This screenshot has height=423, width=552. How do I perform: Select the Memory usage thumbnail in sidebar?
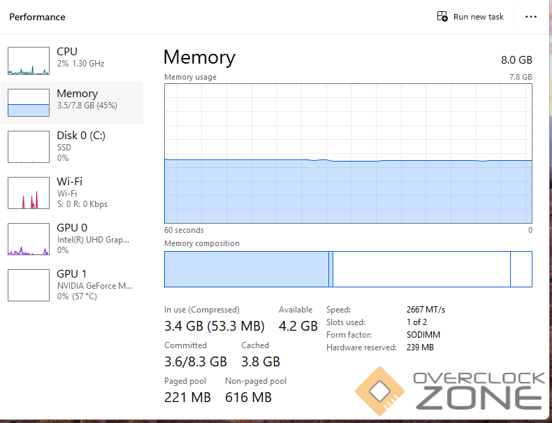click(x=29, y=103)
